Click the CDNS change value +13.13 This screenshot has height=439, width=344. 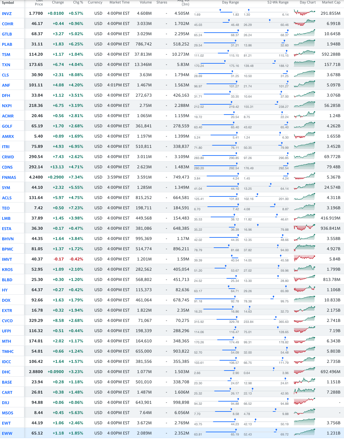point(57,167)
